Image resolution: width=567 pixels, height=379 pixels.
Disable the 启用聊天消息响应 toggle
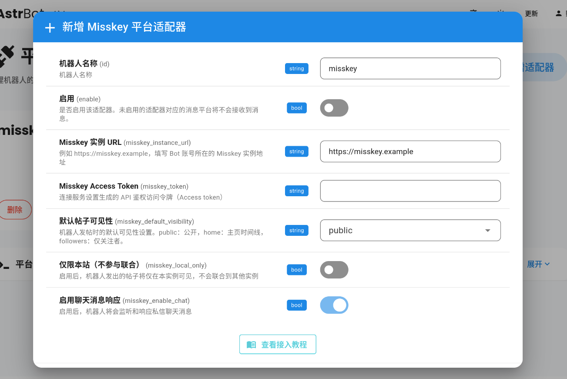click(x=334, y=305)
